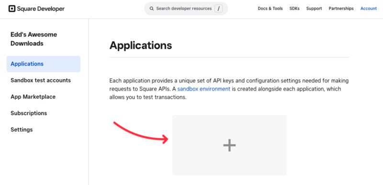Click the Square Developer logo icon
This screenshot has width=383, height=185.
(x=11, y=9)
